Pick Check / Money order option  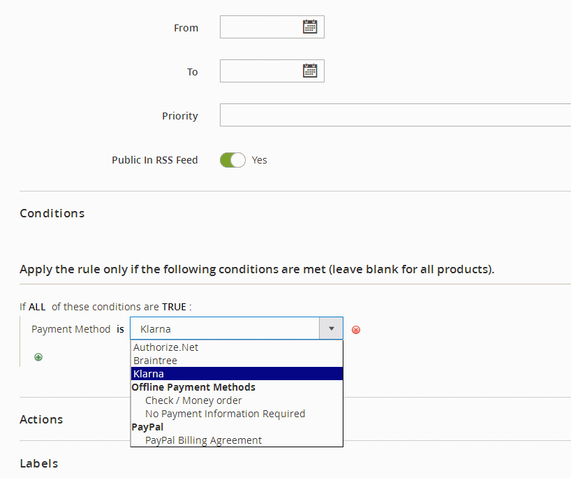(193, 400)
